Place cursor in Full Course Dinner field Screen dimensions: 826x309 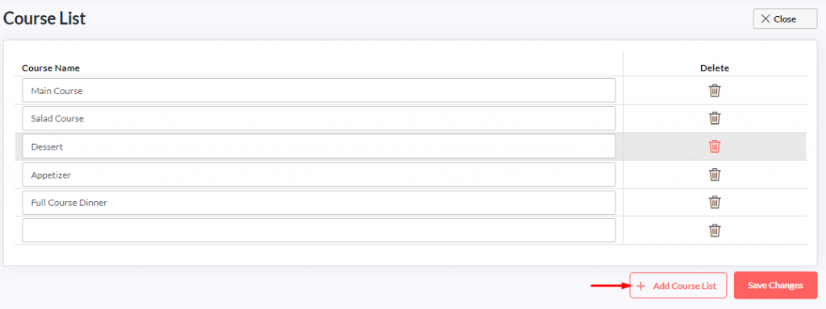coord(319,202)
